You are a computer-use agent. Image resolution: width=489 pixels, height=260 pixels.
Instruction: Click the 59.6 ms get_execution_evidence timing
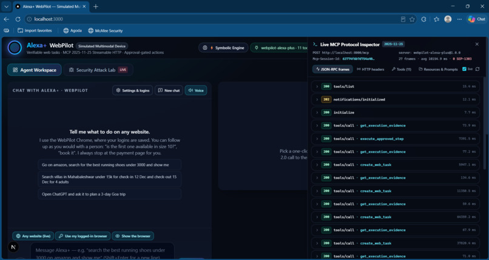point(470,204)
